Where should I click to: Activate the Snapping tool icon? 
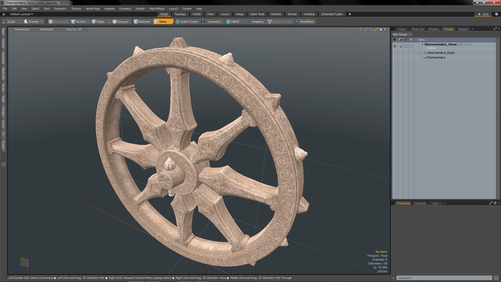[249, 22]
